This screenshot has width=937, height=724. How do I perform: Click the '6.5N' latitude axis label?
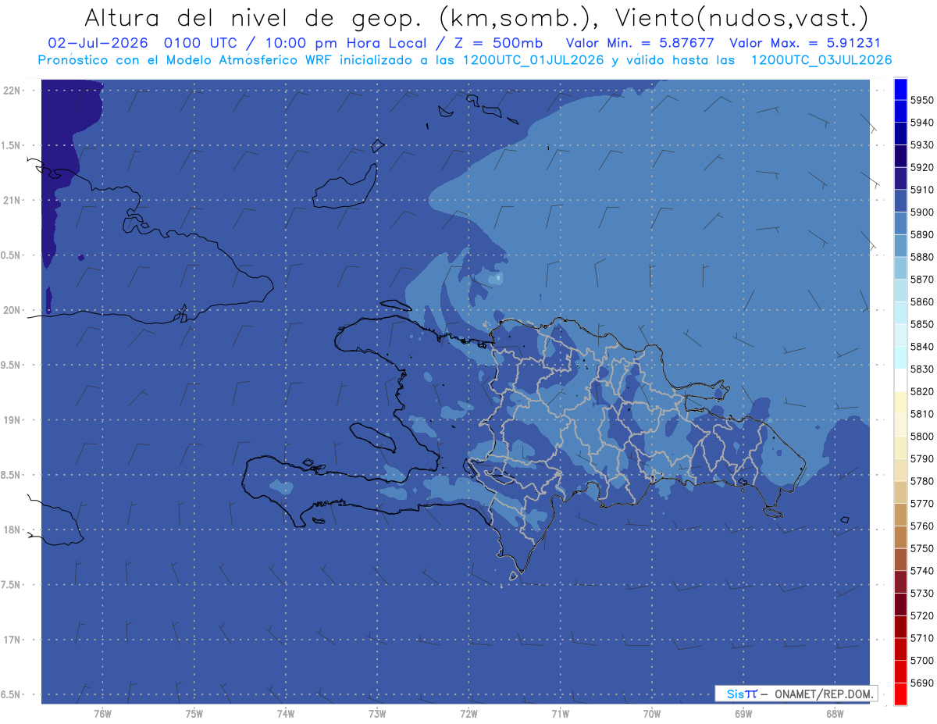pyautogui.click(x=12, y=695)
